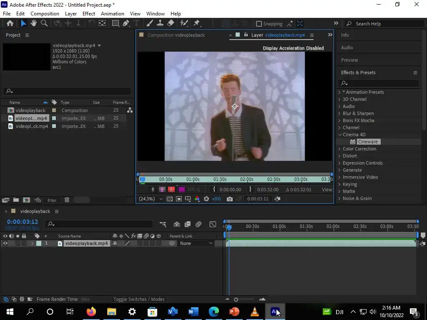Click the Set Out point bracket button
The height and width of the screenshot is (320, 427).
(x=250, y=189)
